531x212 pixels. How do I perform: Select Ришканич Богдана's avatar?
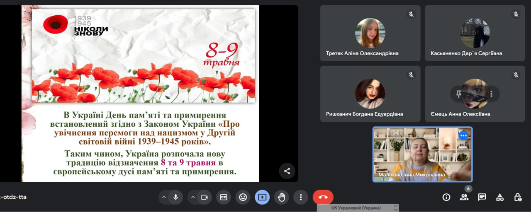pos(370,94)
